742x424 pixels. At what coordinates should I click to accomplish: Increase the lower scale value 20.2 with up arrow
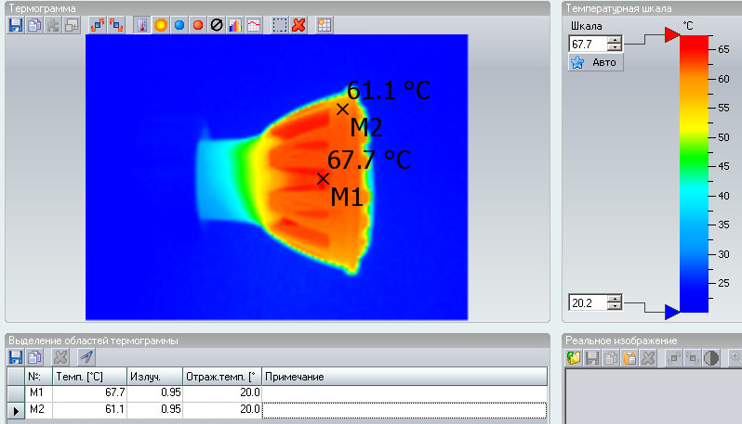click(x=615, y=299)
